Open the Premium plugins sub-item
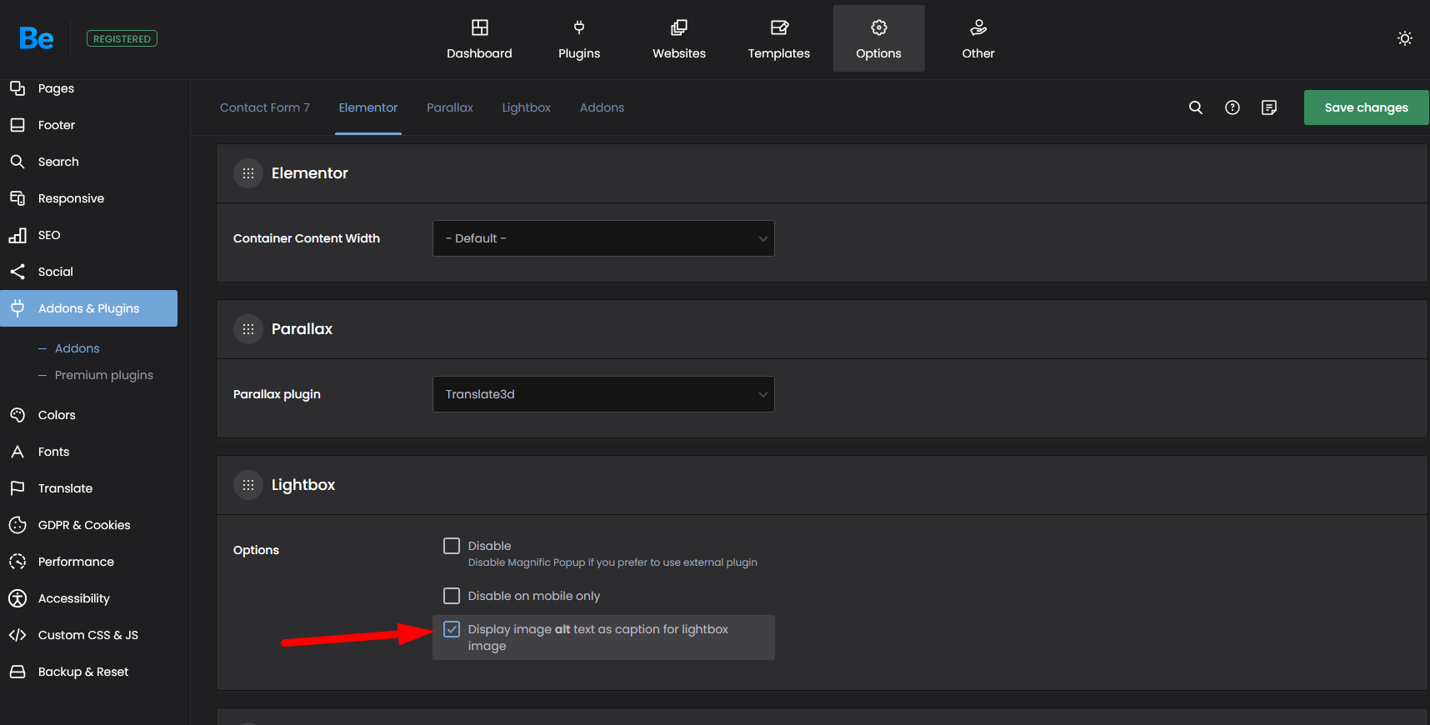 104,375
